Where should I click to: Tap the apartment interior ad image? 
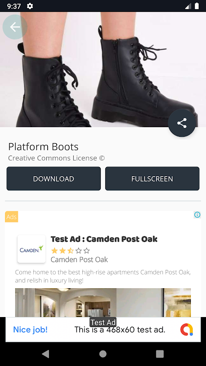tap(103, 302)
